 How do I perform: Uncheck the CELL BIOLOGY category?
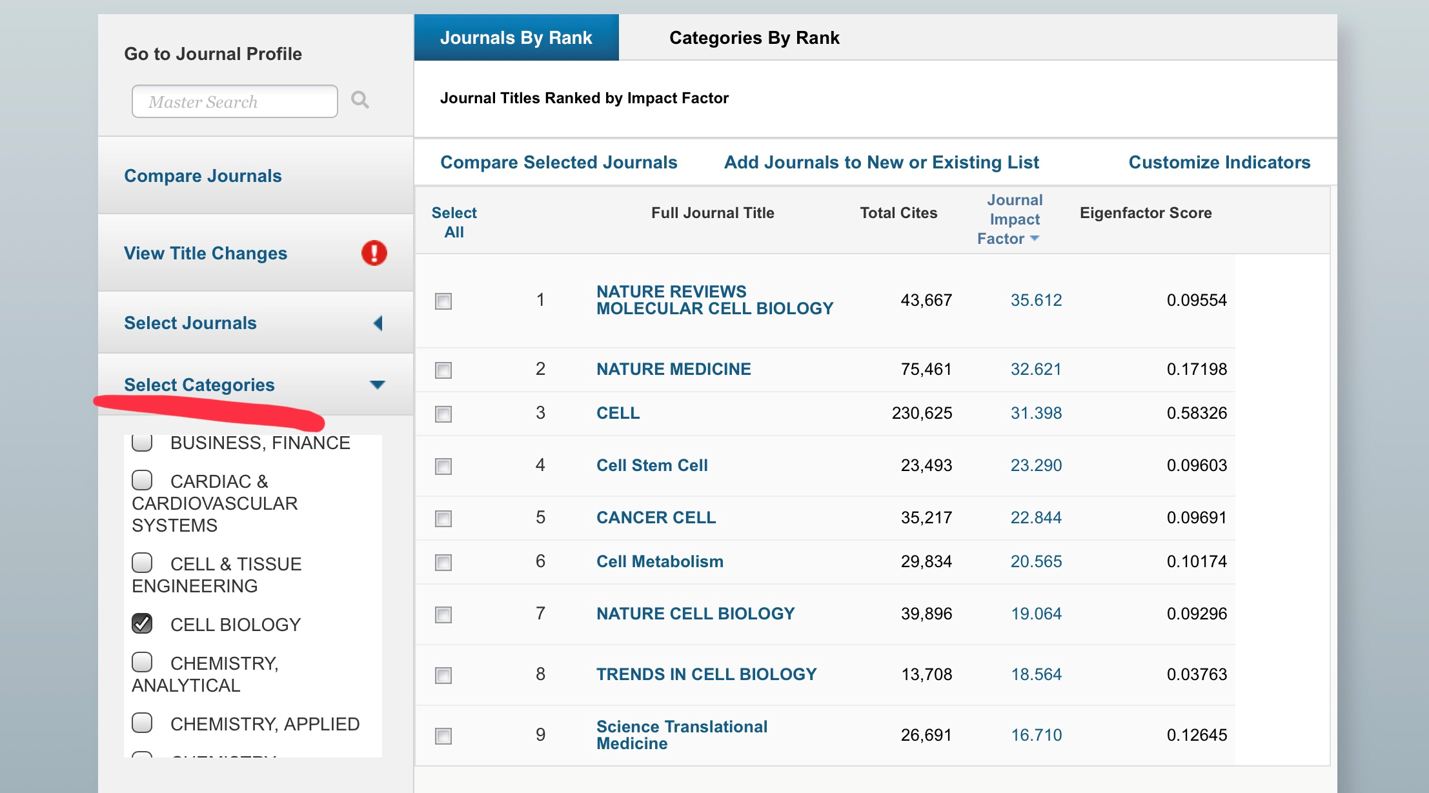(x=142, y=623)
